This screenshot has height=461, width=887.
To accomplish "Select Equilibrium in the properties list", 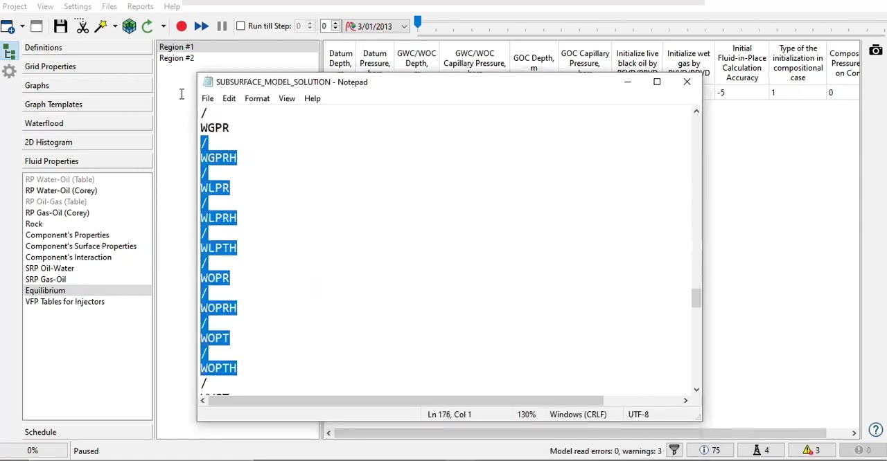I will 45,290.
